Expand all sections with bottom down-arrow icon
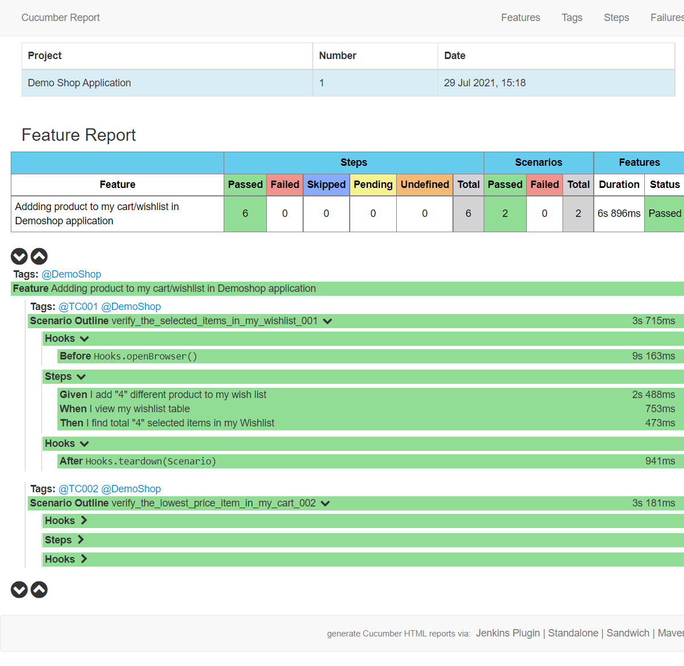This screenshot has width=684, height=666. [x=19, y=589]
